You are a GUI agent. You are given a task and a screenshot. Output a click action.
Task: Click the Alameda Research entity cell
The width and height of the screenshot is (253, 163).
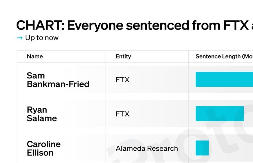point(147,148)
